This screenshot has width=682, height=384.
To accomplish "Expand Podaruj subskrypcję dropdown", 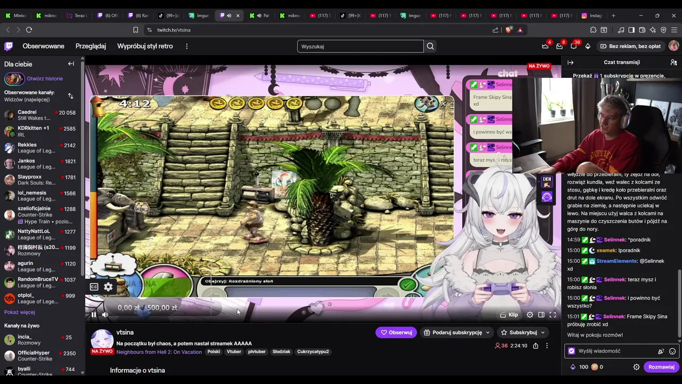I will click(x=487, y=332).
